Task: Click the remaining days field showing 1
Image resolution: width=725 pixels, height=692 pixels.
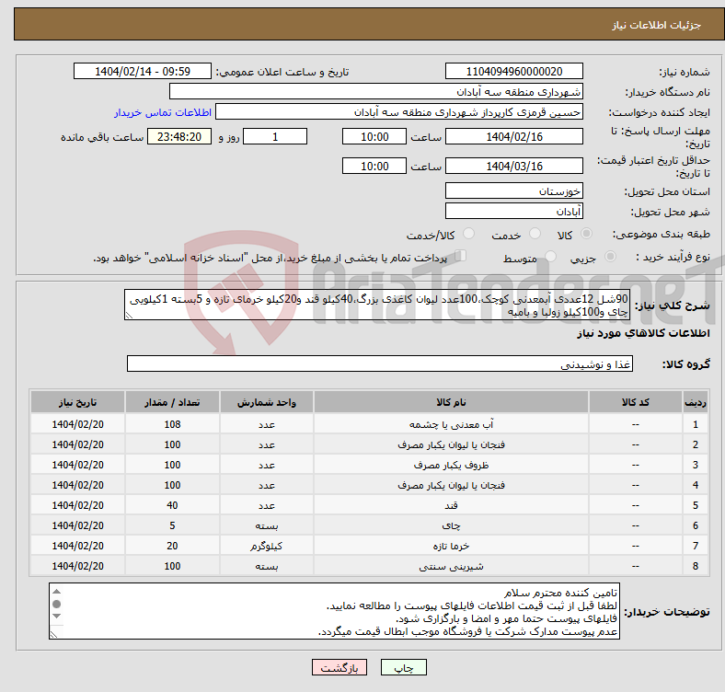Action: click(275, 136)
